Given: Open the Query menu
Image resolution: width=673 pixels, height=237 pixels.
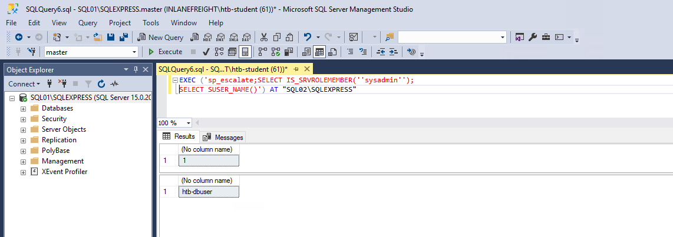Looking at the screenshot, I should point(88,23).
